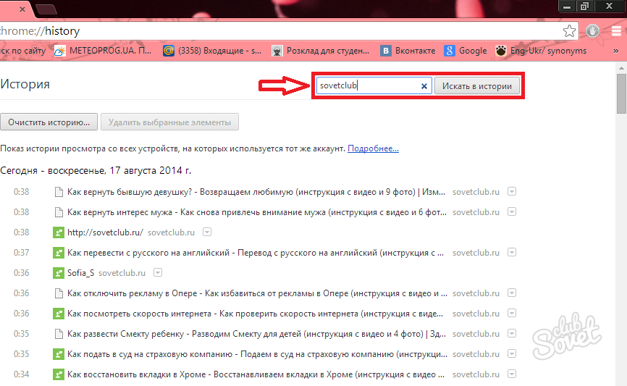This screenshot has height=386, width=627.
Task: Select the 0:37 time of 'Как перевести с русского' row
Action: [21, 253]
